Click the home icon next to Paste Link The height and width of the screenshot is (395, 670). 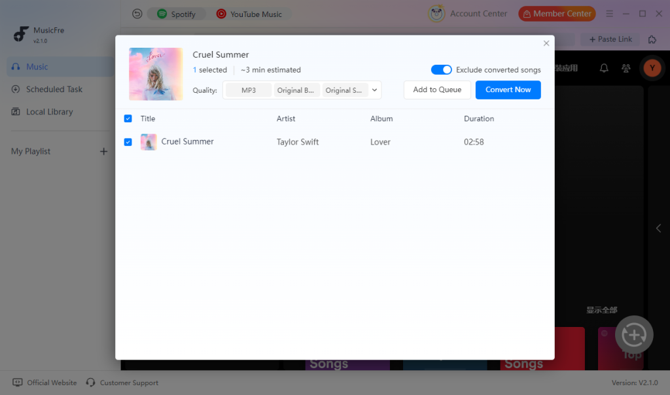pos(652,39)
